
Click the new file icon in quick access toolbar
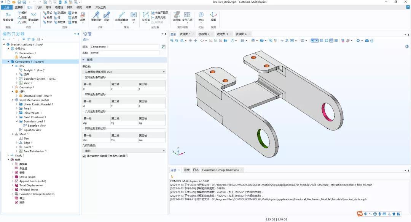tap(9, 2)
